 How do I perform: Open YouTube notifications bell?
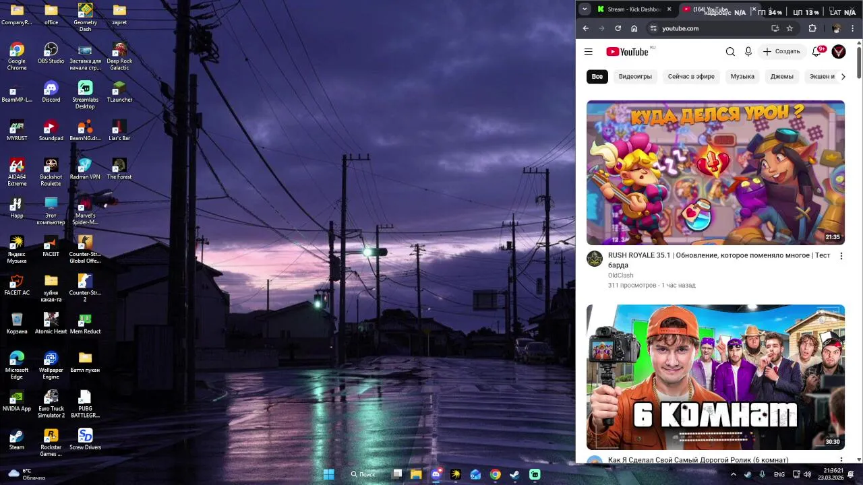coord(817,52)
